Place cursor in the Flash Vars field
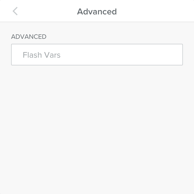Viewport: 194px width, 194px height. click(x=97, y=55)
